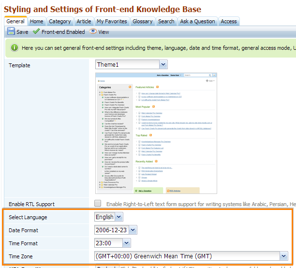Click the Time Zone label
This screenshot has height=268, width=296.
pos(21,256)
